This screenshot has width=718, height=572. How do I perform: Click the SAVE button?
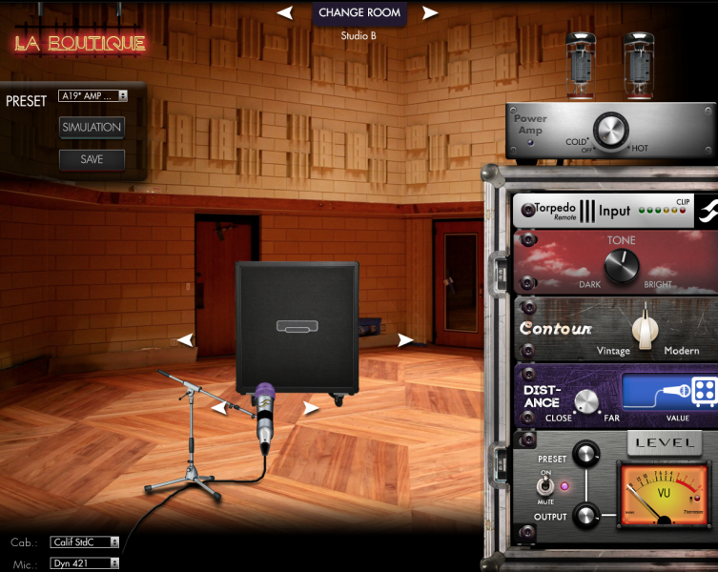point(92,159)
